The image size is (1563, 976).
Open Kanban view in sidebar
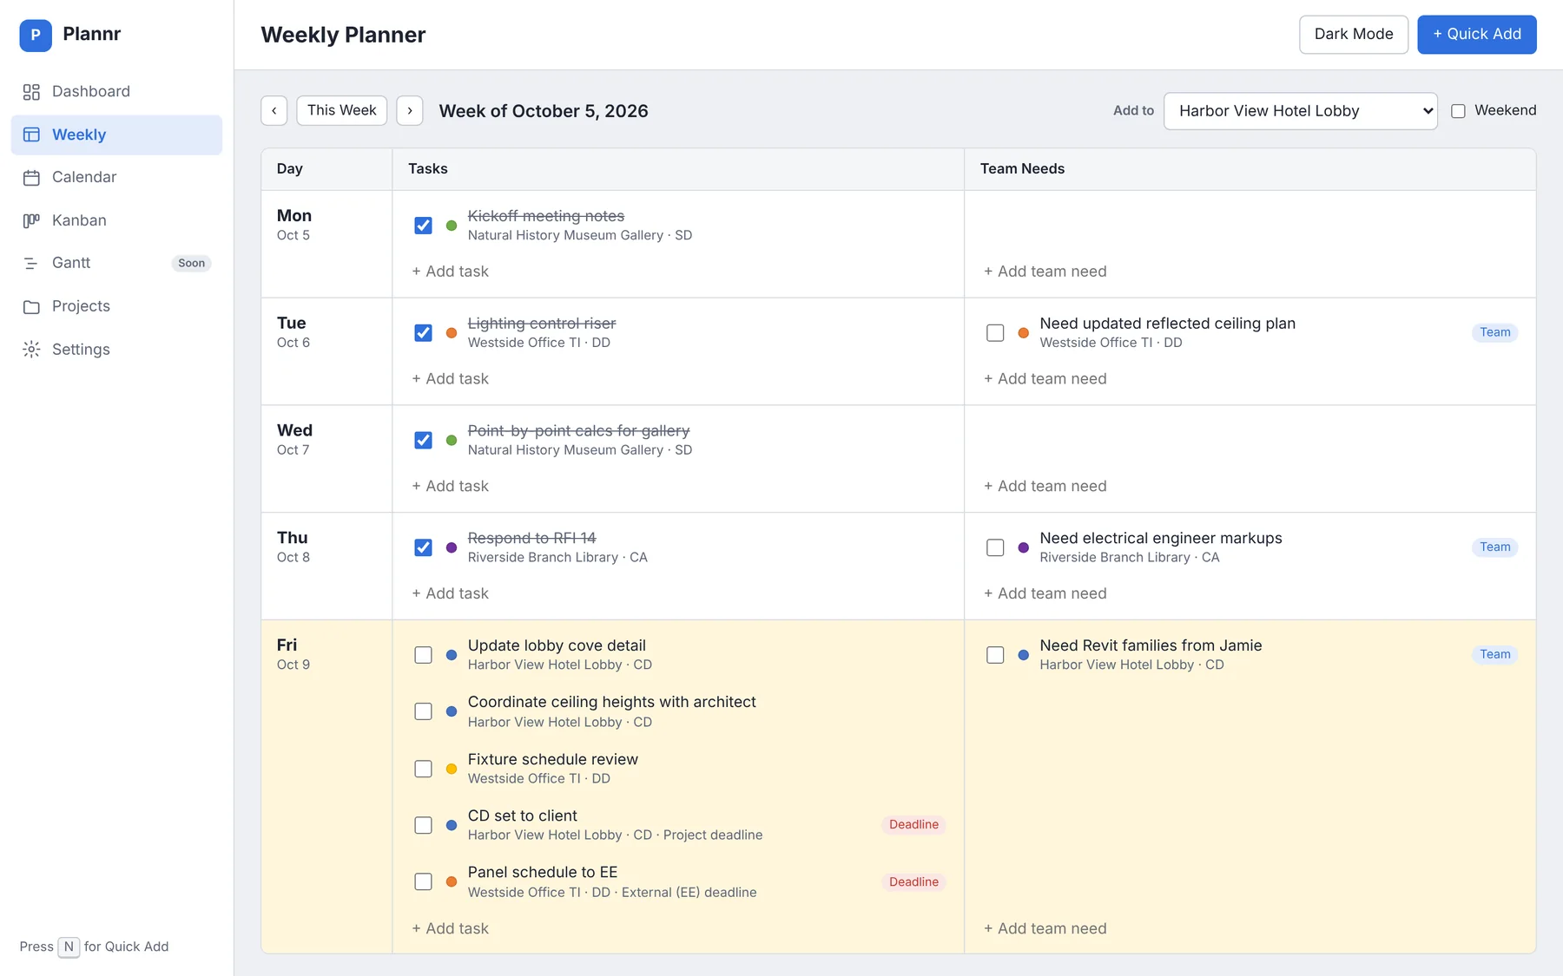pyautogui.click(x=116, y=220)
